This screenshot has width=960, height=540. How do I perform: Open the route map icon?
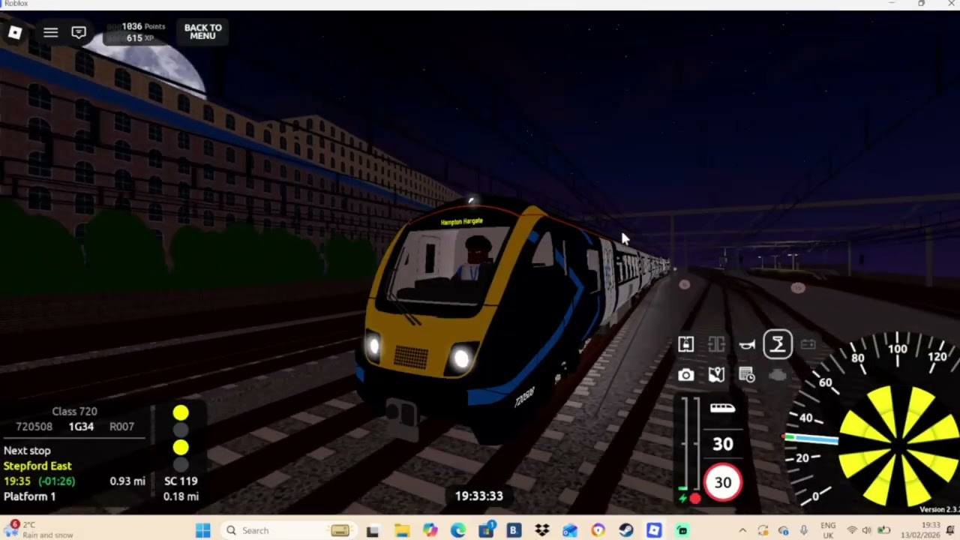point(716,375)
